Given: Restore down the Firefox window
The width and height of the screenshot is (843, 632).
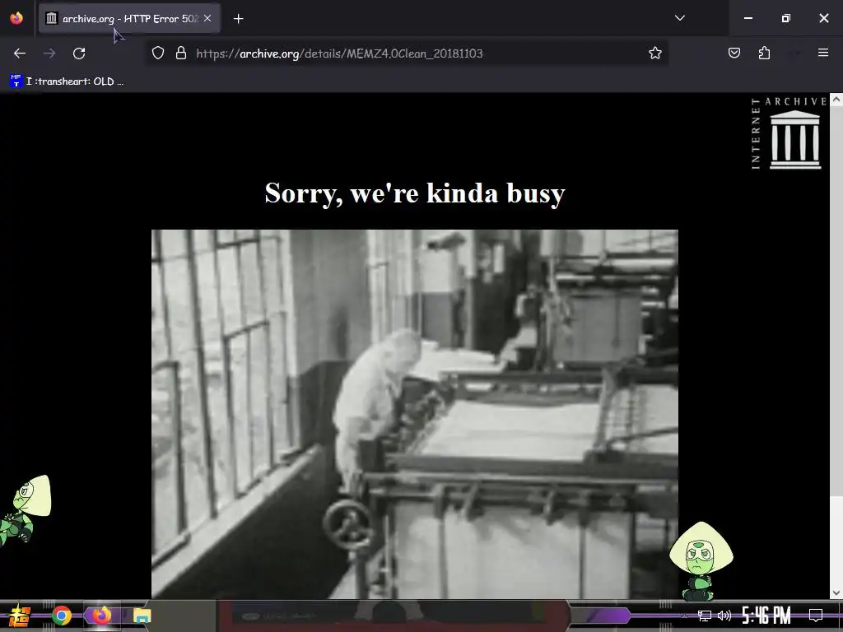Looking at the screenshot, I should point(786,18).
